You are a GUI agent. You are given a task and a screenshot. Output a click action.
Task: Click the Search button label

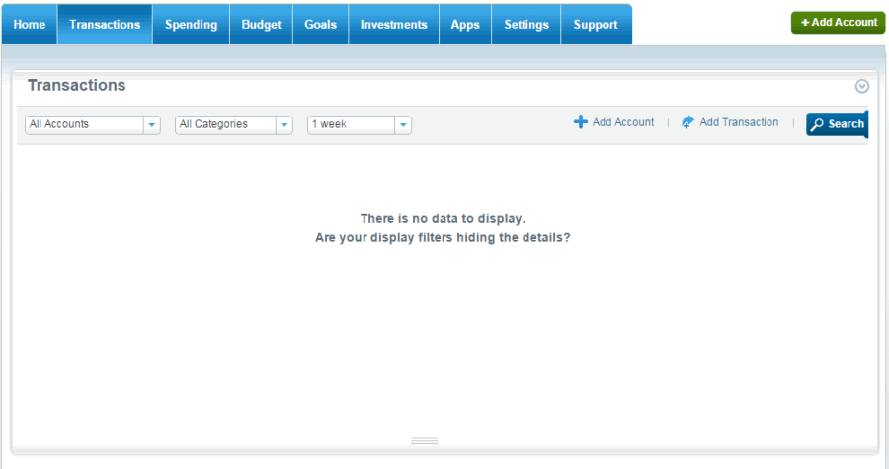point(846,124)
